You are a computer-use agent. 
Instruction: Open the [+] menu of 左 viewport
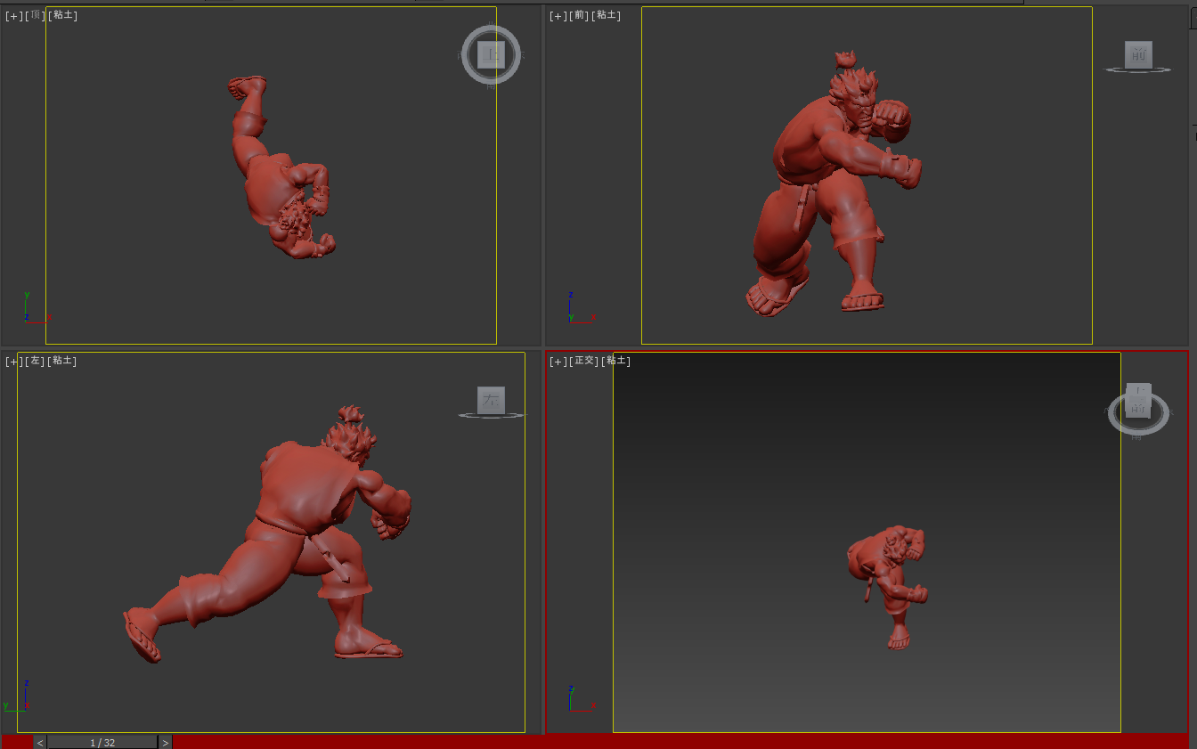click(x=14, y=361)
